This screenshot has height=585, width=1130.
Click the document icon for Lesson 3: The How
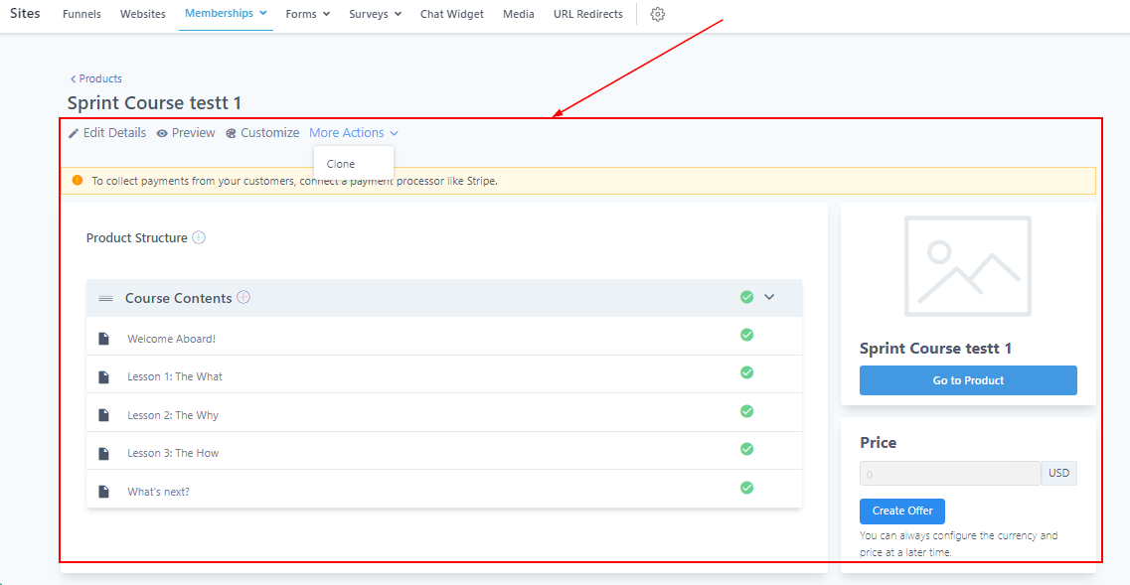[x=103, y=454]
